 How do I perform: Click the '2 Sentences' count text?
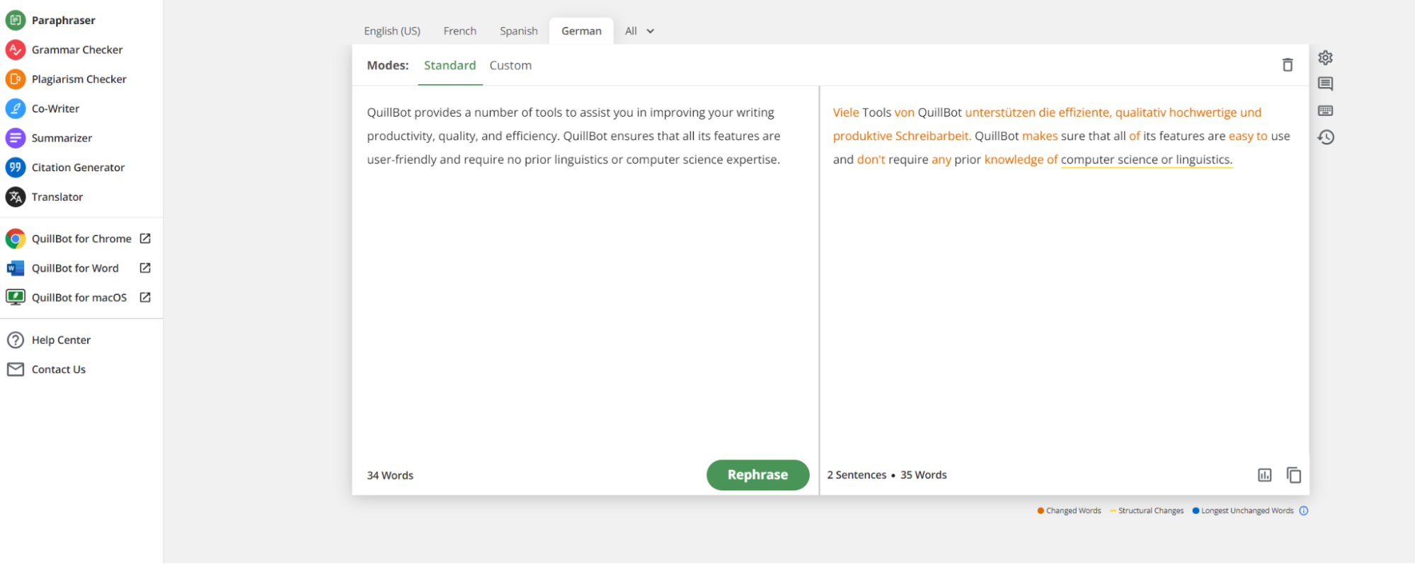[x=857, y=475]
